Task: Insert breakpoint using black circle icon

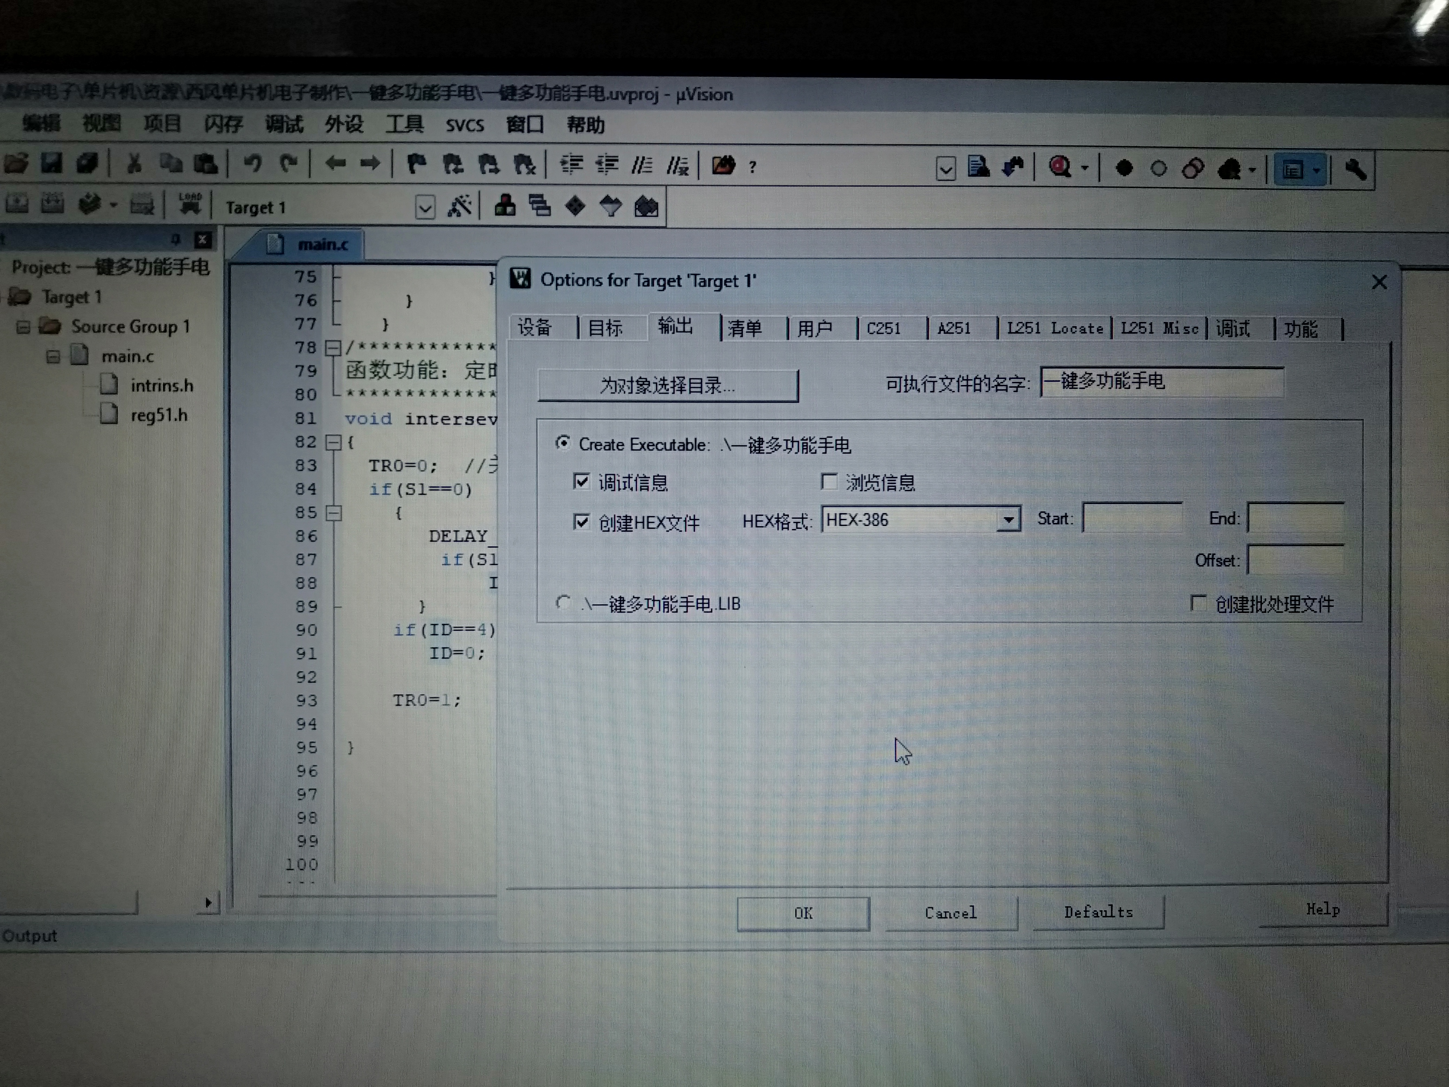Action: click(1124, 169)
